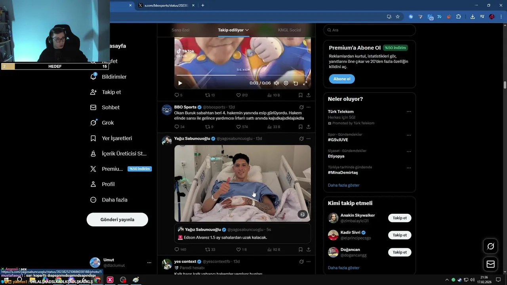Open the Etiyopya trending topic
507x285 pixels.
coord(336,156)
